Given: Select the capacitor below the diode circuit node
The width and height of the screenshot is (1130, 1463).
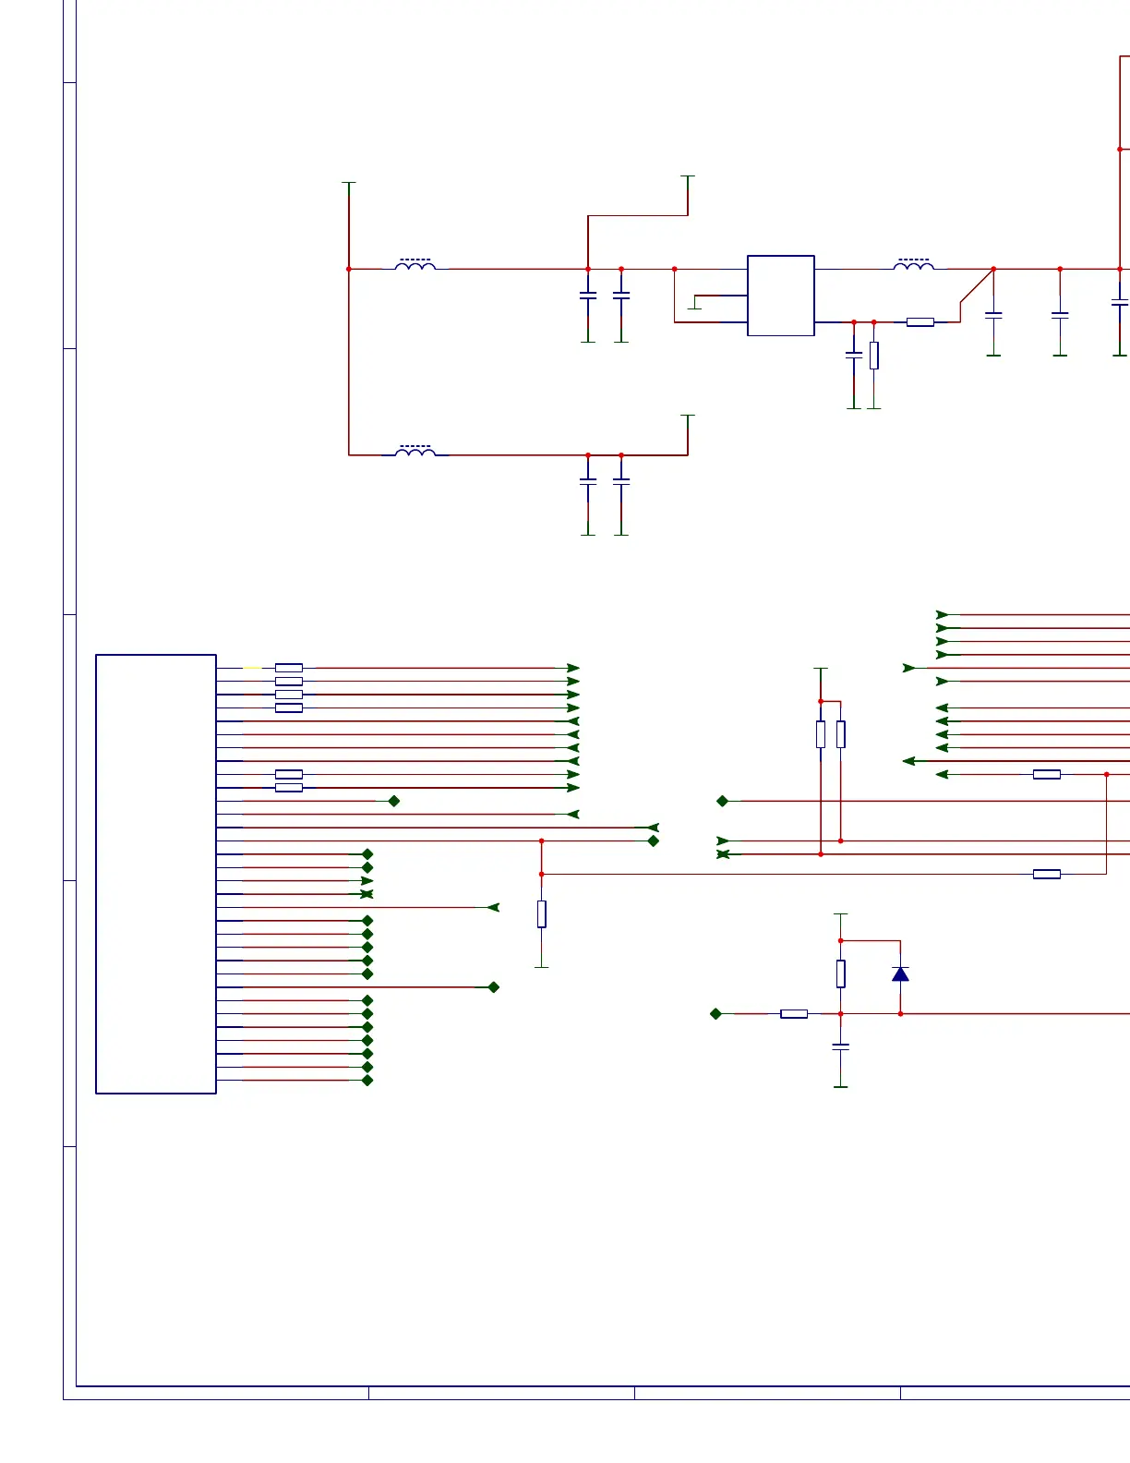Looking at the screenshot, I should pos(841,1046).
